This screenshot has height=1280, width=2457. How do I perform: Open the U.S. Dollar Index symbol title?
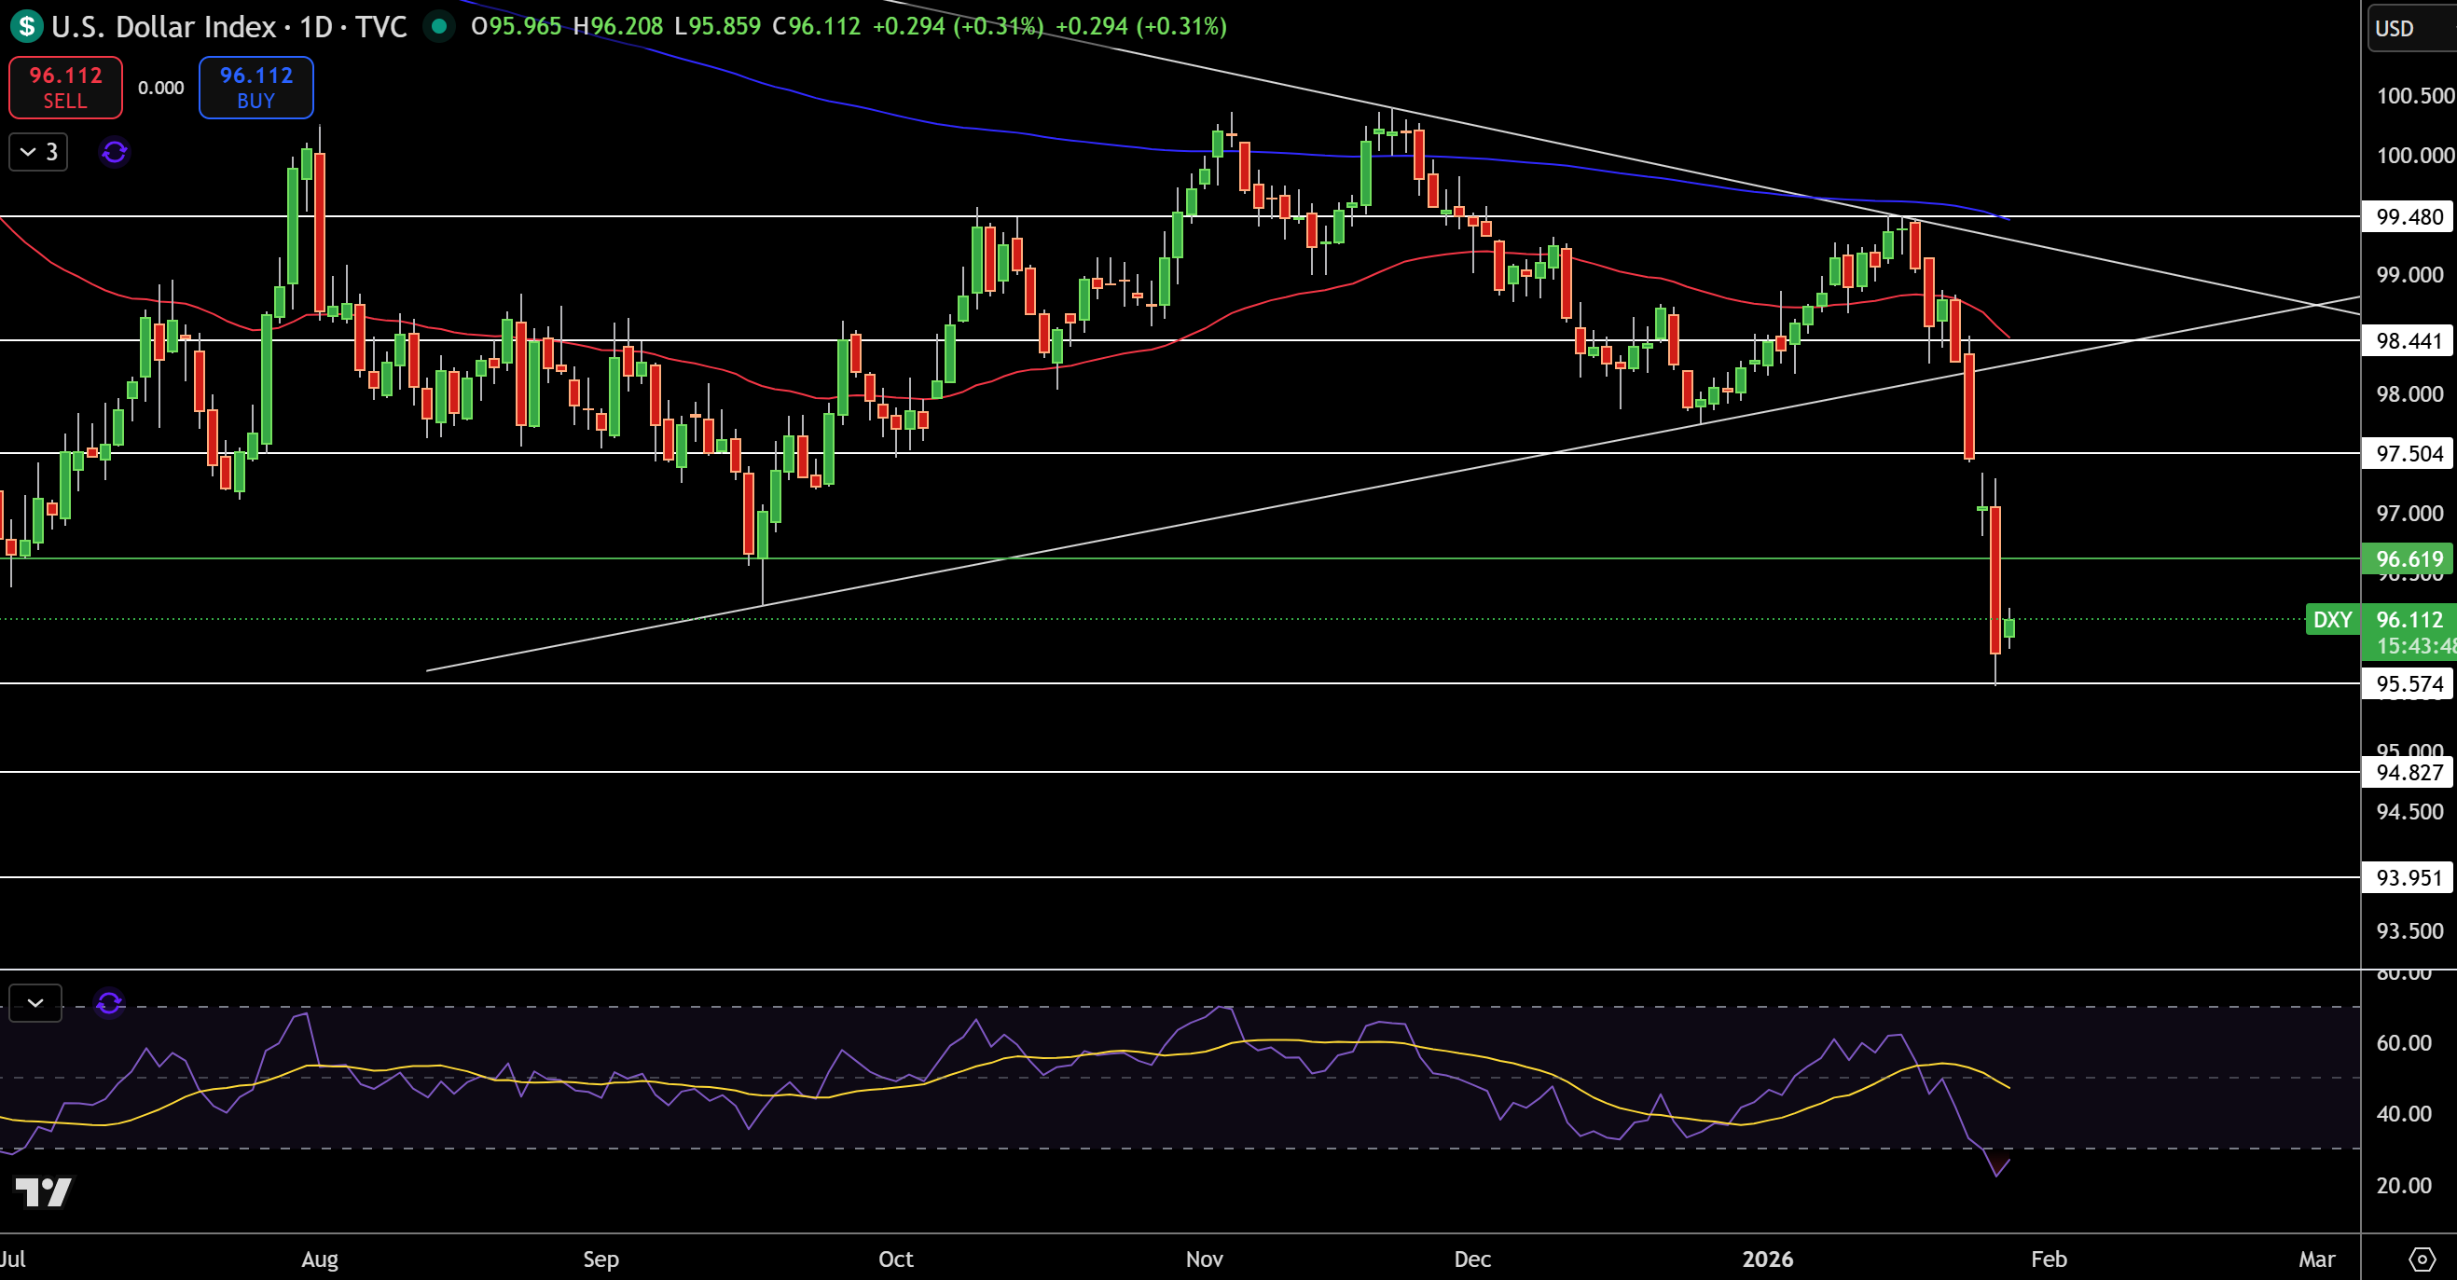point(228,26)
